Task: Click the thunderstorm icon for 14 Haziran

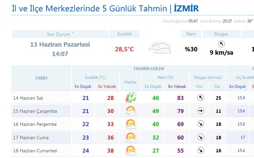Action: click(131, 97)
